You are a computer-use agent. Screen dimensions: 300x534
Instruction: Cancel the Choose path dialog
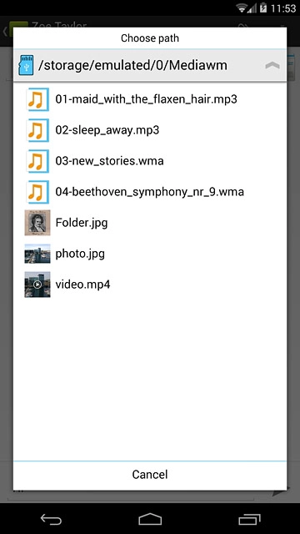[150, 475]
